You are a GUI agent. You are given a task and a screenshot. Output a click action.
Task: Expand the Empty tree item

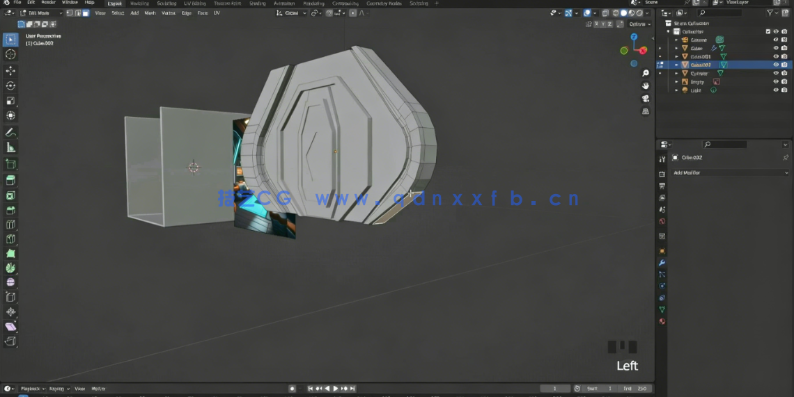[676, 82]
